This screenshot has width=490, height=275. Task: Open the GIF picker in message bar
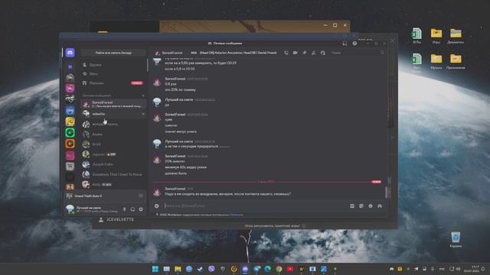352,205
